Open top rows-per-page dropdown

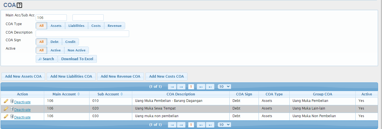pyautogui.click(x=224, y=86)
